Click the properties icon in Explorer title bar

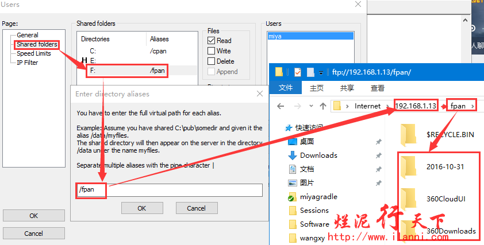point(297,72)
